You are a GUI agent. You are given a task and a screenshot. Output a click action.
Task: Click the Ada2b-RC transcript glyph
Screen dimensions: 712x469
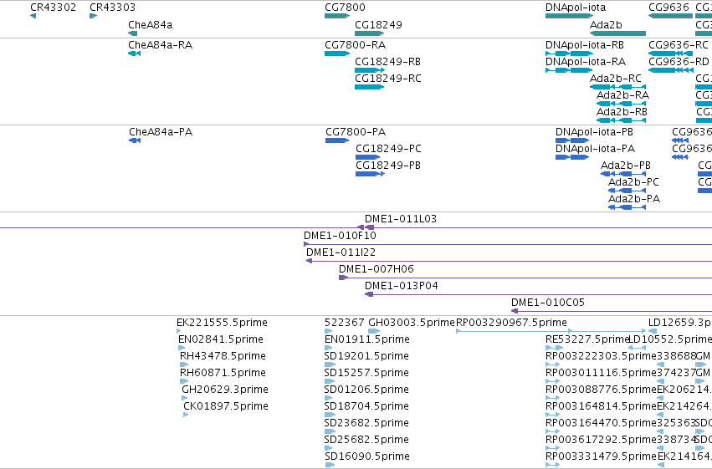pos(617,87)
